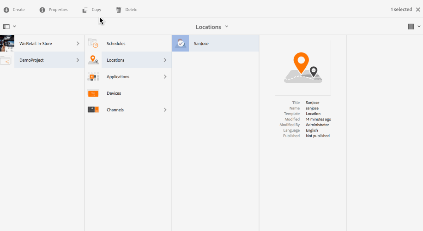Click the 'Location' template value
Viewport: 423px width, 231px height.
pyautogui.click(x=313, y=114)
